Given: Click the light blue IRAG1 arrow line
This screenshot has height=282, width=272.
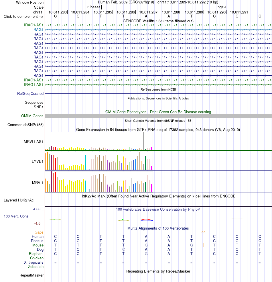Looking at the screenshot, I should pos(158,30).
